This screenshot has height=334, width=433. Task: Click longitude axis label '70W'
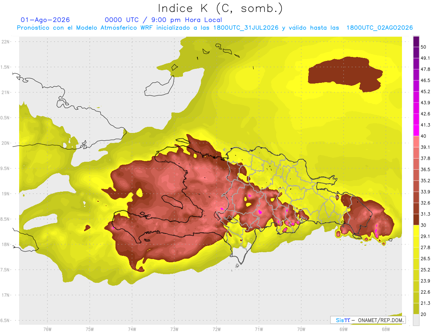(301, 329)
